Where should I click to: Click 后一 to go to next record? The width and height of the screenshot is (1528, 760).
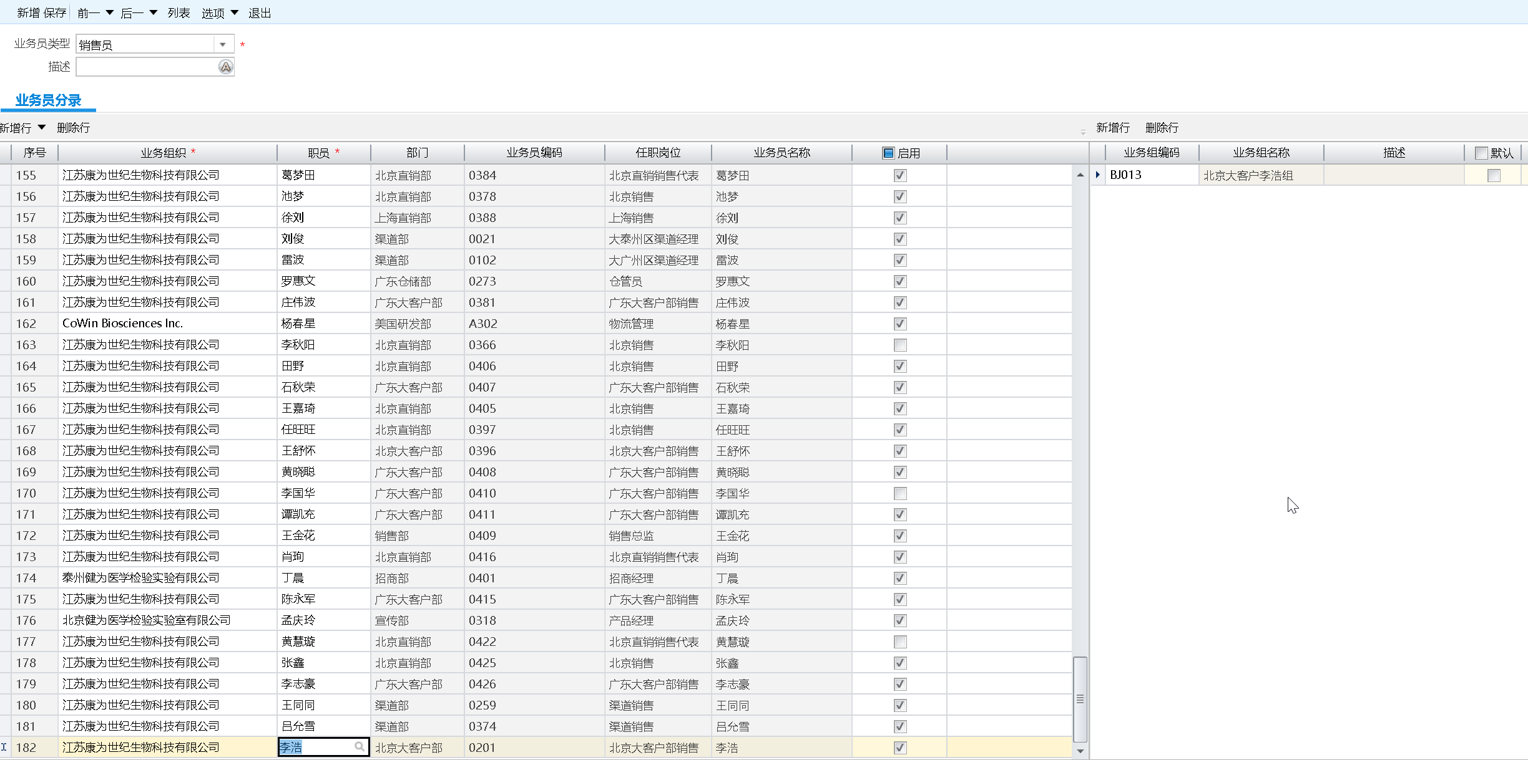coord(132,13)
